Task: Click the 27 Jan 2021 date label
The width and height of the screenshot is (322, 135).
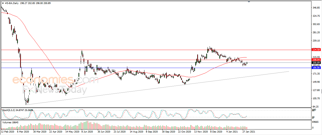Action: click(x=249, y=131)
